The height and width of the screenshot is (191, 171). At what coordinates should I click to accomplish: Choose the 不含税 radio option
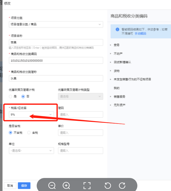(x=11, y=133)
